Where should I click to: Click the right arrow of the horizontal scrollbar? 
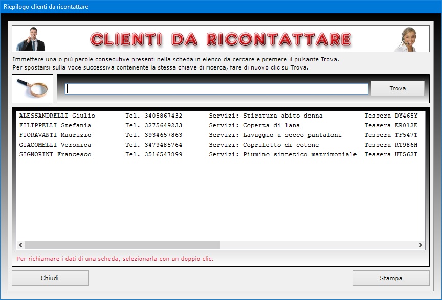pyautogui.click(x=421, y=245)
